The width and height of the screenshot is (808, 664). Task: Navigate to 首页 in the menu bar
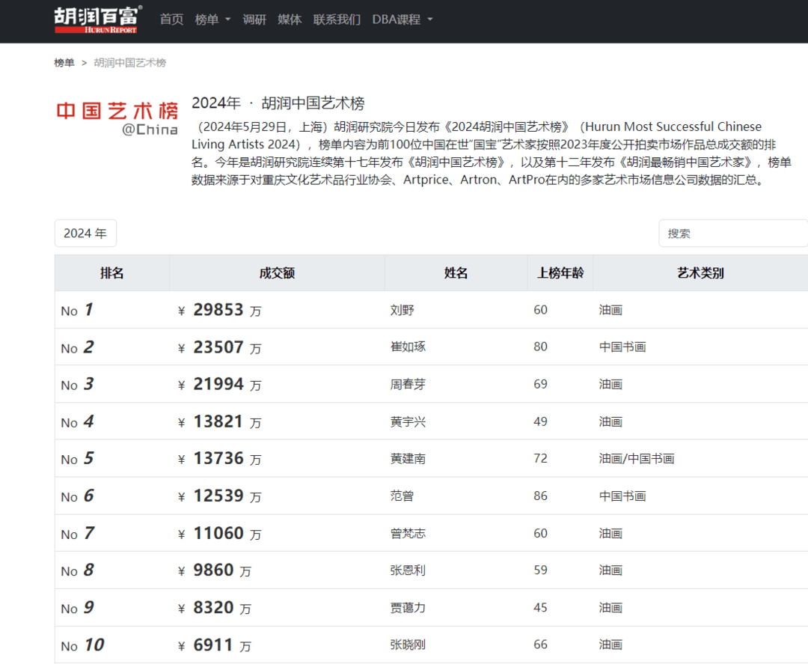(171, 19)
